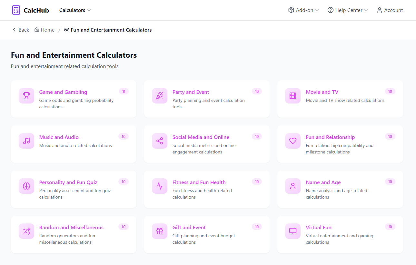
Task: Expand the Add-on dropdown
Action: pyautogui.click(x=303, y=10)
